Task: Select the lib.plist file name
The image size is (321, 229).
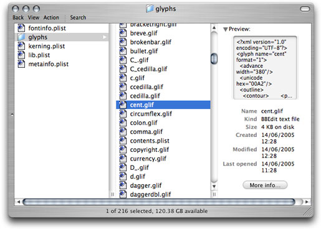Action: point(39,55)
